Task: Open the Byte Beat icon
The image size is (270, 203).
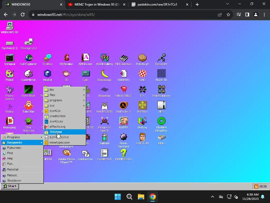Action: [28, 91]
